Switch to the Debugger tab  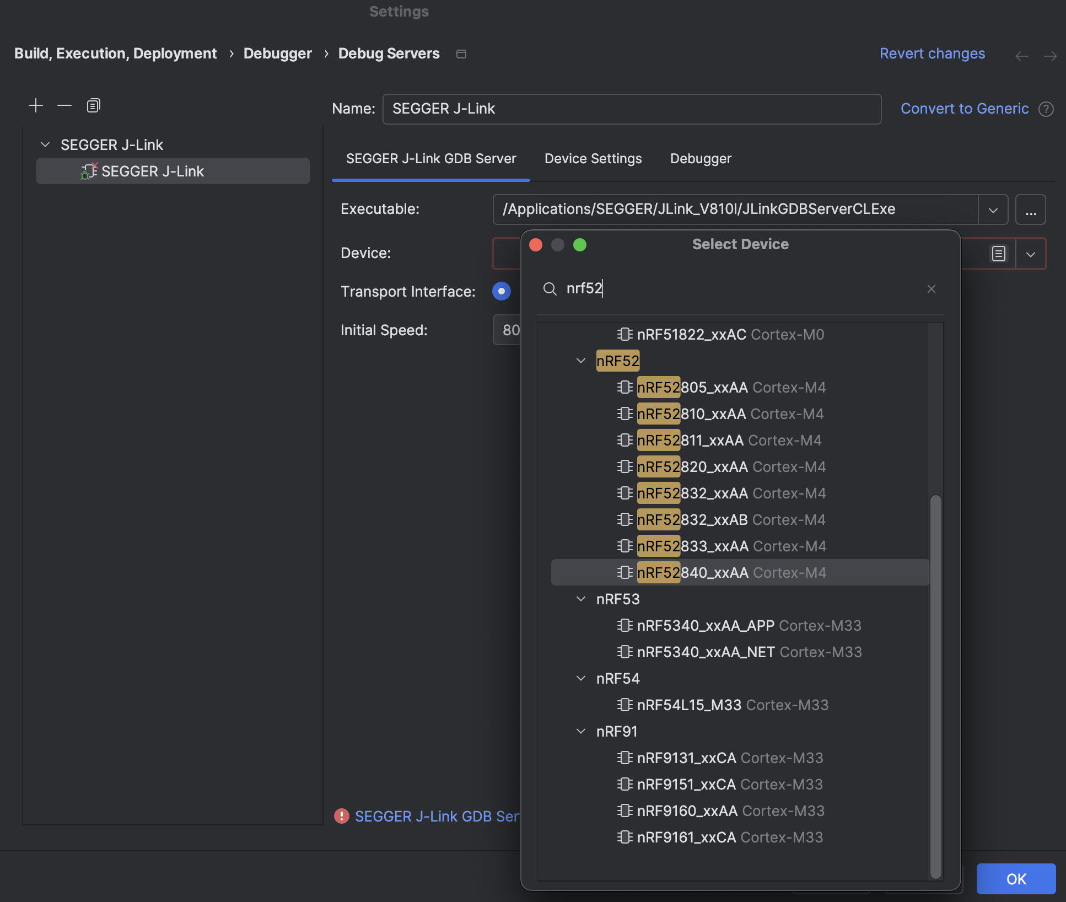701,159
